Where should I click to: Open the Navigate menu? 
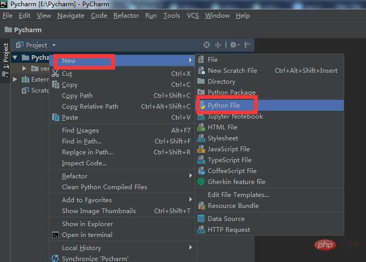point(71,16)
